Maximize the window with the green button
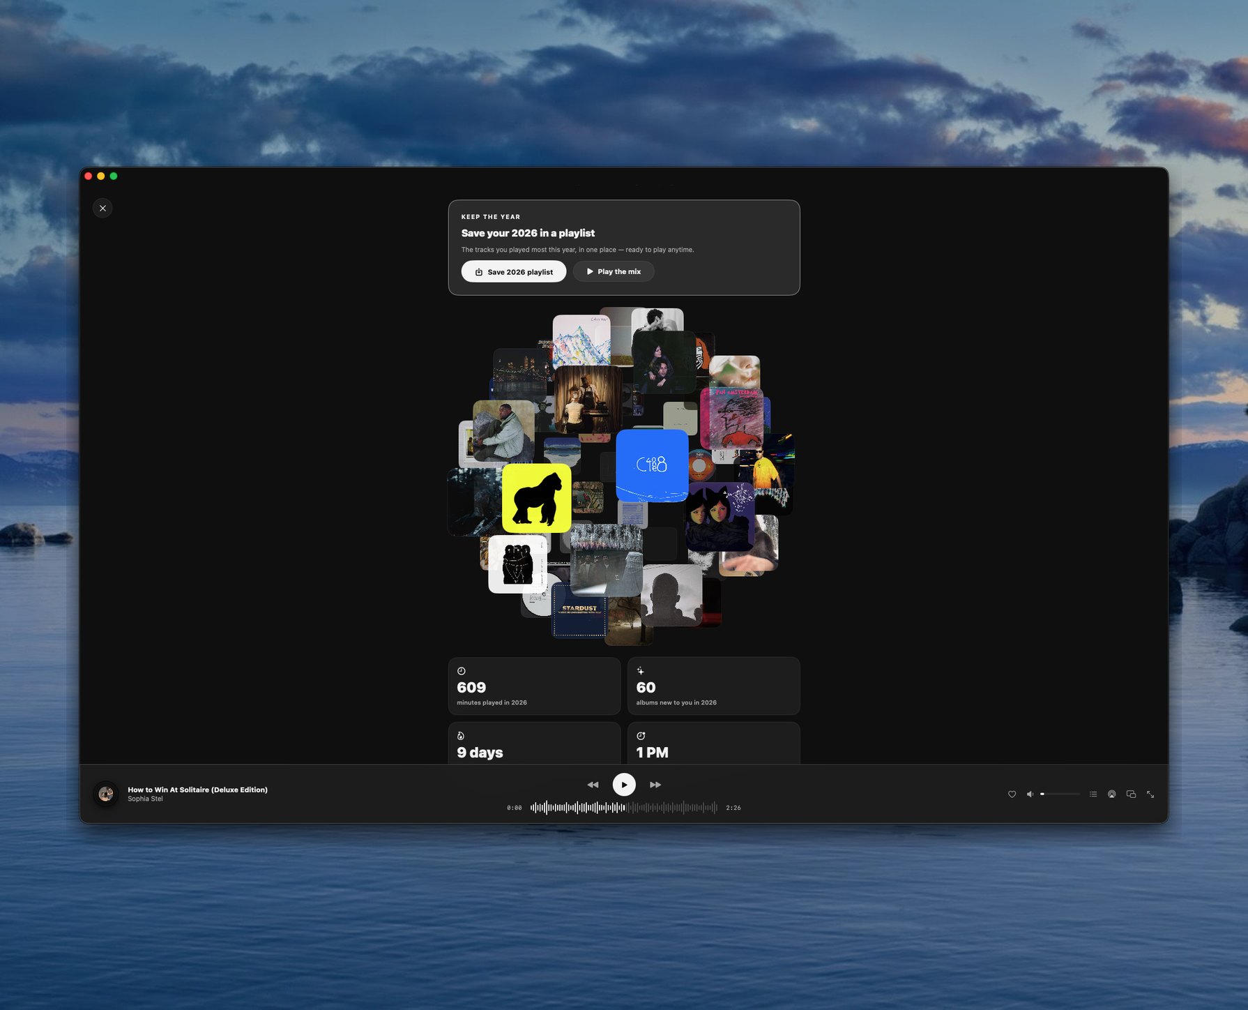1248x1010 pixels. click(x=114, y=176)
